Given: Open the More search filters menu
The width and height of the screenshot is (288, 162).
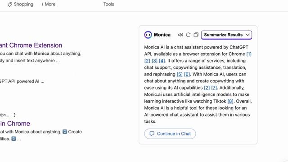Looking at the screenshot, I should [x=48, y=4].
